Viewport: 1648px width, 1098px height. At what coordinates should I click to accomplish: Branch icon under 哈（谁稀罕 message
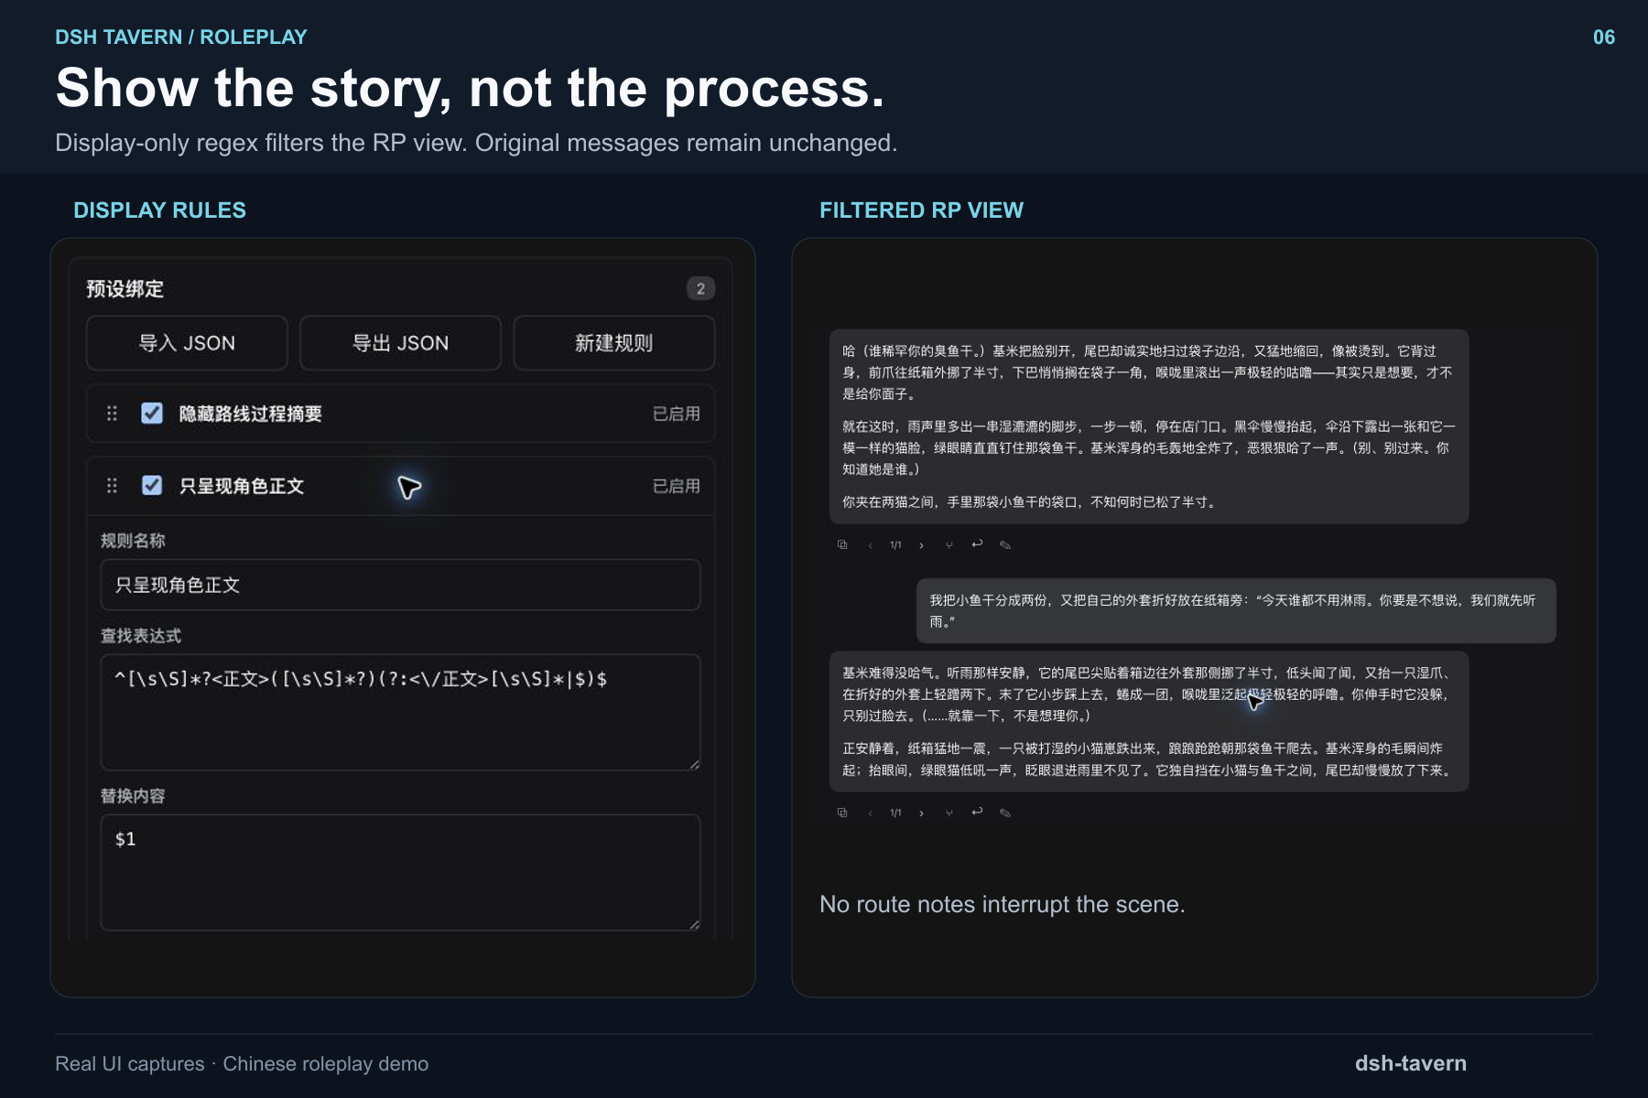coord(949,545)
